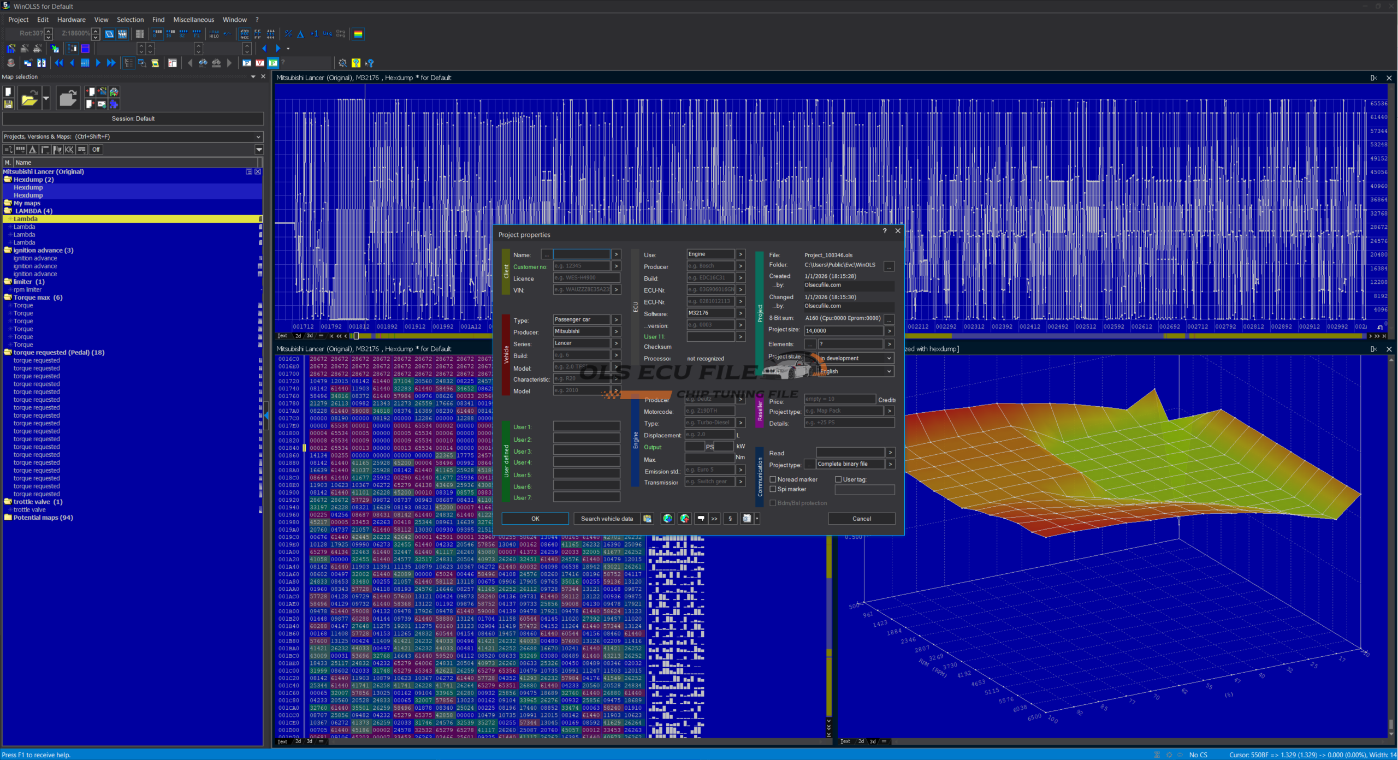The image size is (1398, 760).
Task: Click the Customer no input field
Action: click(581, 266)
